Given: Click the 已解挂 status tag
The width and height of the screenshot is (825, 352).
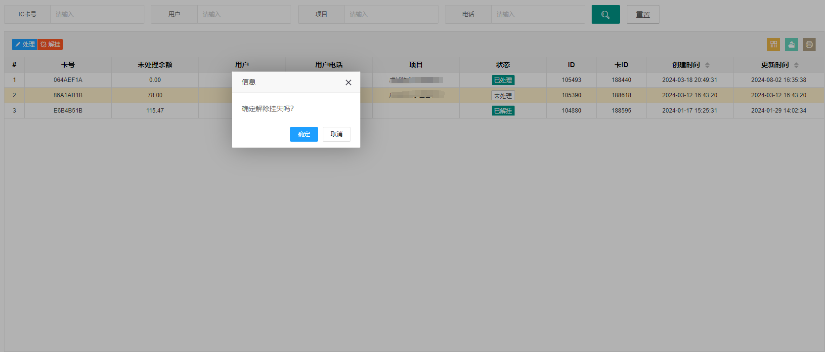Looking at the screenshot, I should click(x=503, y=111).
